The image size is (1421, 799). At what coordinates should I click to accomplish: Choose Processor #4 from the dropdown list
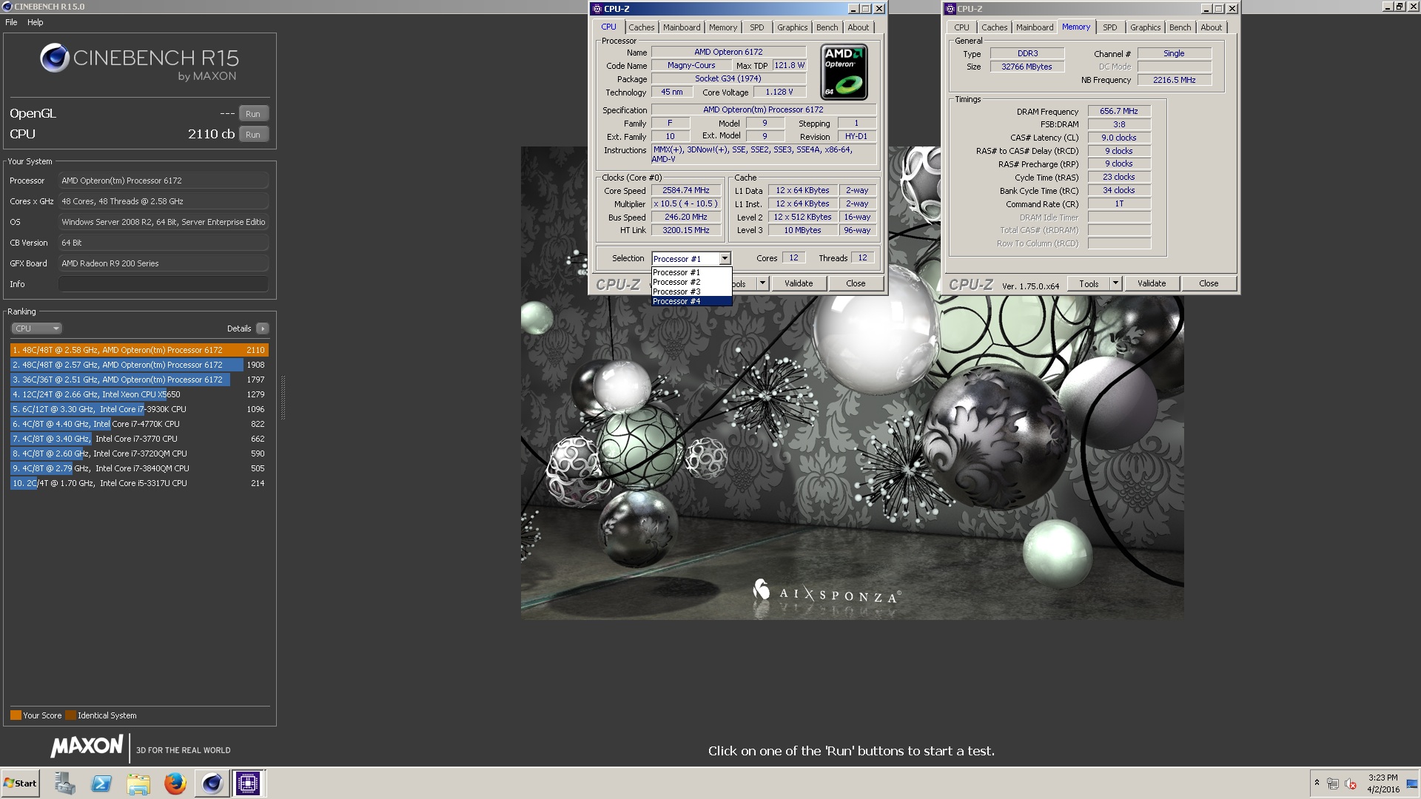click(x=691, y=301)
